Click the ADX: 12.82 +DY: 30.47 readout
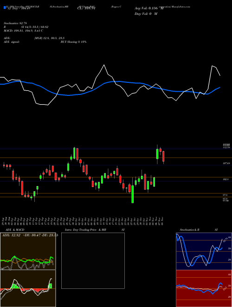This screenshot has height=307, width=232. (x=21, y=235)
